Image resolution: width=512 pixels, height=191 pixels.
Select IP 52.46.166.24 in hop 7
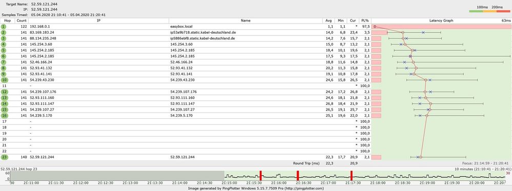click(41, 62)
